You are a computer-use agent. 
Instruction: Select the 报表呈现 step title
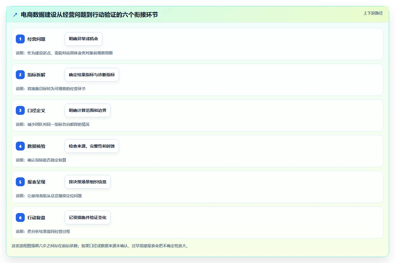click(36, 182)
